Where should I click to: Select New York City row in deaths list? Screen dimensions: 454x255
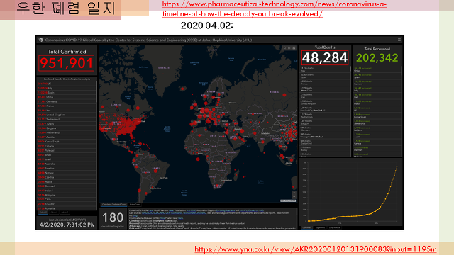325,109
